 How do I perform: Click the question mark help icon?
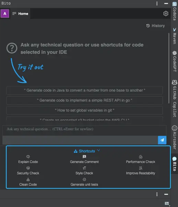(x=12, y=48)
